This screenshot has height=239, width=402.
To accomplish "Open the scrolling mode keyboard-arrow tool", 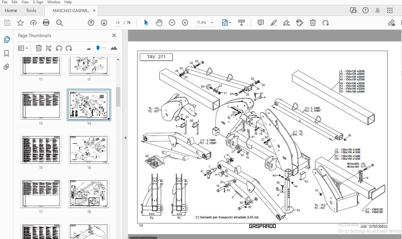I will pos(241,23).
